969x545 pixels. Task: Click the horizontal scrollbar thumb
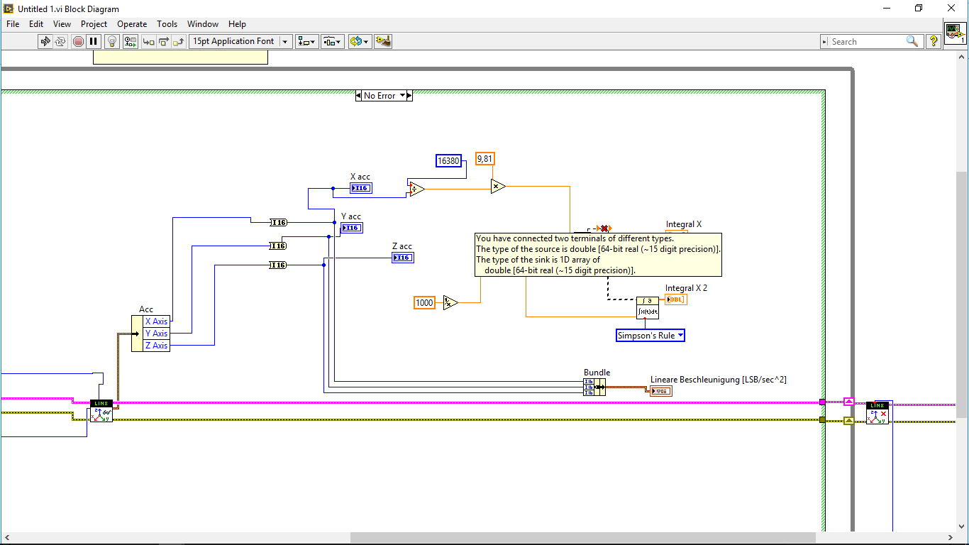click(582, 537)
